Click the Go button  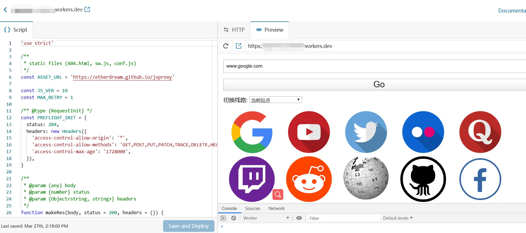375,84
